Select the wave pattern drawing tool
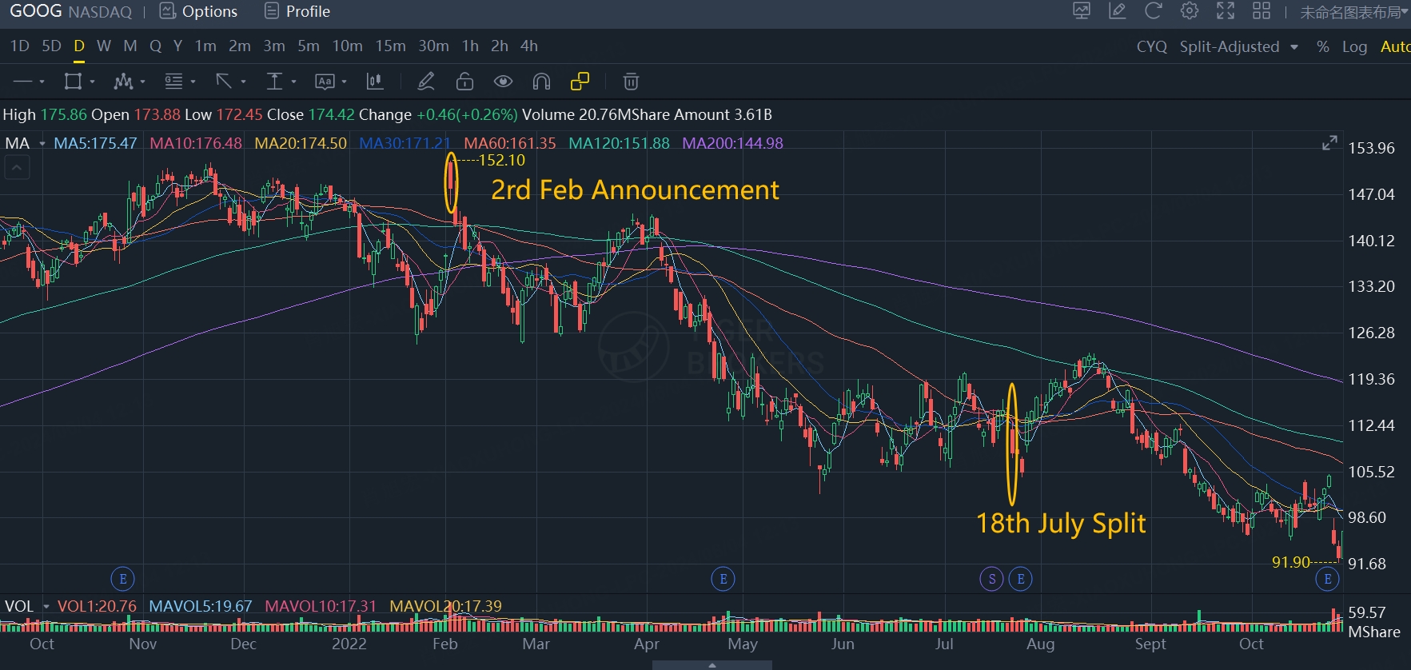1411x670 pixels. pos(123,82)
